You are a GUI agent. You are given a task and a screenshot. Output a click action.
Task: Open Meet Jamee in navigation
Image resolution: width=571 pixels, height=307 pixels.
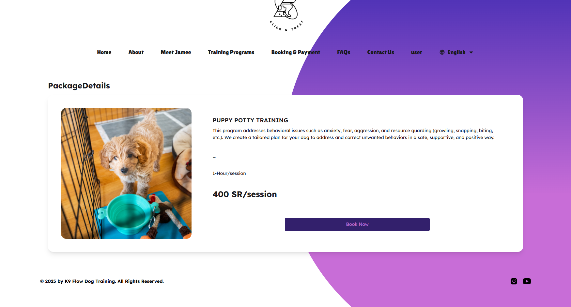[176, 52]
